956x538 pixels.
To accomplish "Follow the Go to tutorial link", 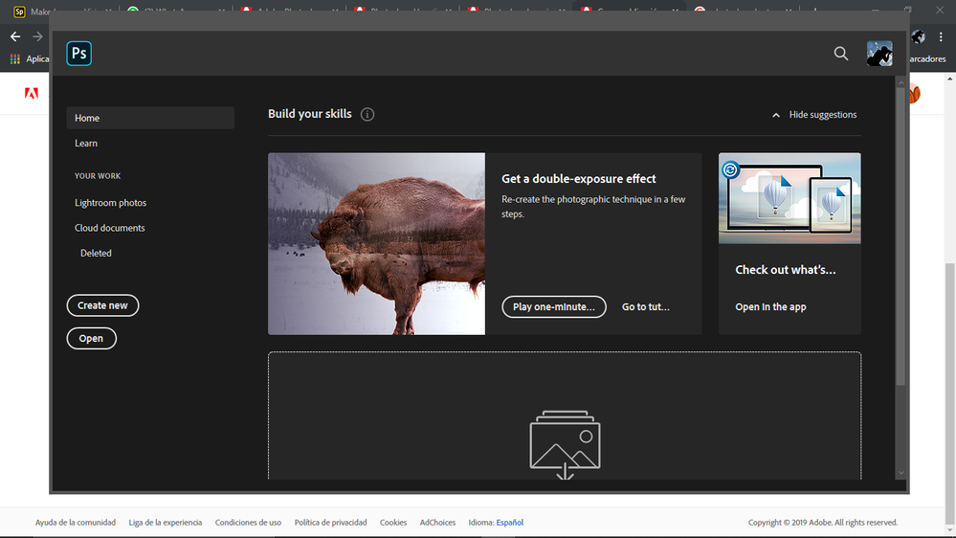I will (x=646, y=307).
